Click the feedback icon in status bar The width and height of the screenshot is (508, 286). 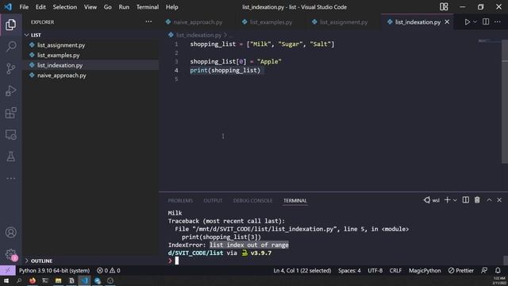[x=484, y=270]
